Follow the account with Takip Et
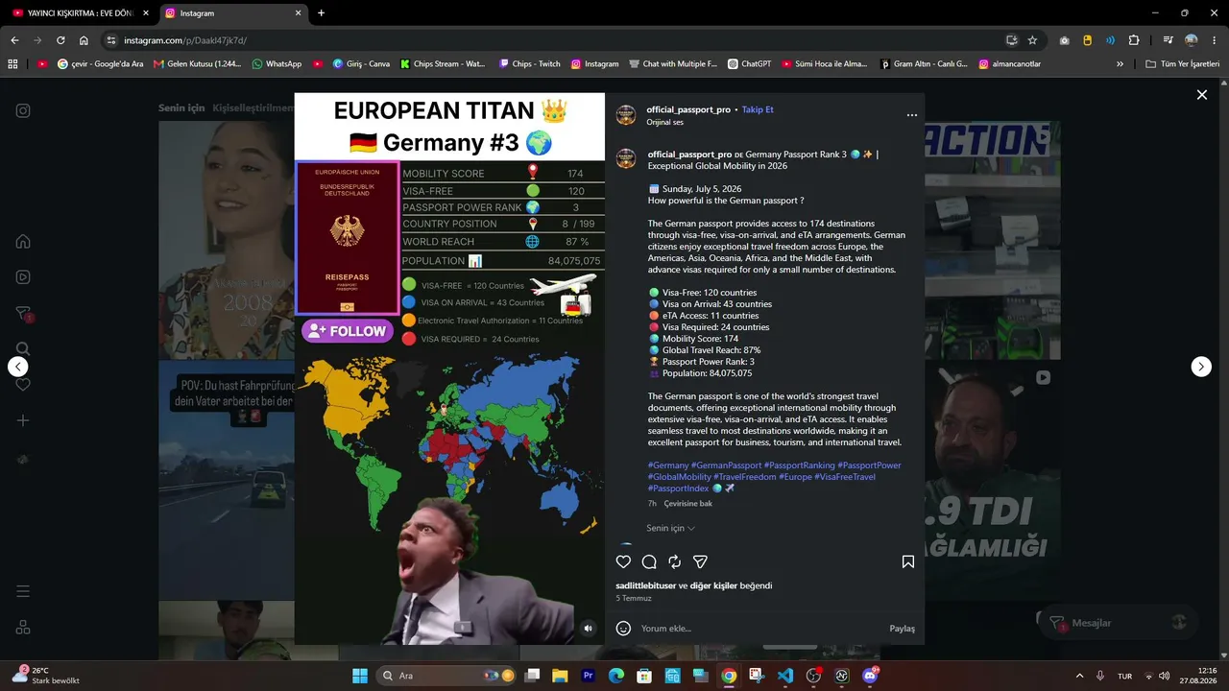 tap(758, 109)
